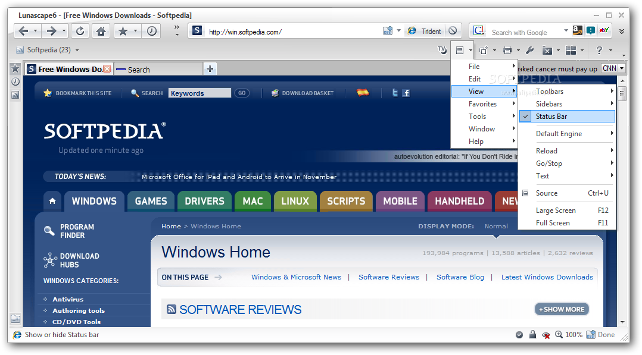Screen dimensions: 642x355
Task: Open dropdown arrow beside tile windows icon
Action: click(x=582, y=51)
